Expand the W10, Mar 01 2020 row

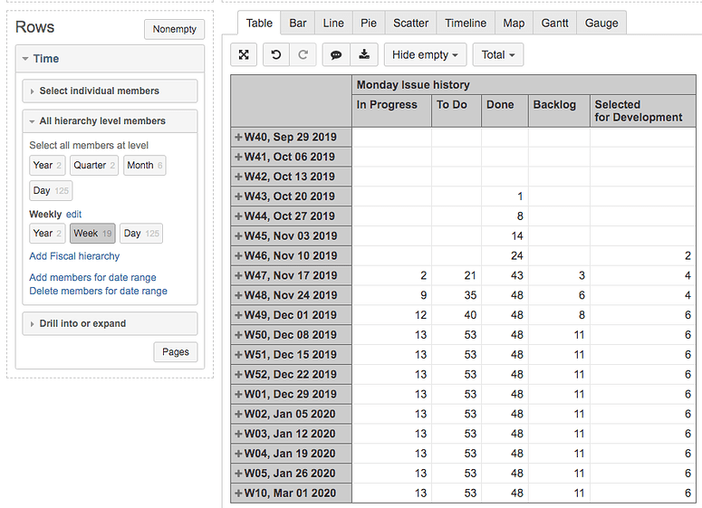(238, 494)
